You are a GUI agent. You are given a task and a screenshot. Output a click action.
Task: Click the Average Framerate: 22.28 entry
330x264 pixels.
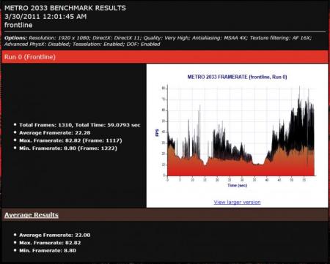coord(55,133)
